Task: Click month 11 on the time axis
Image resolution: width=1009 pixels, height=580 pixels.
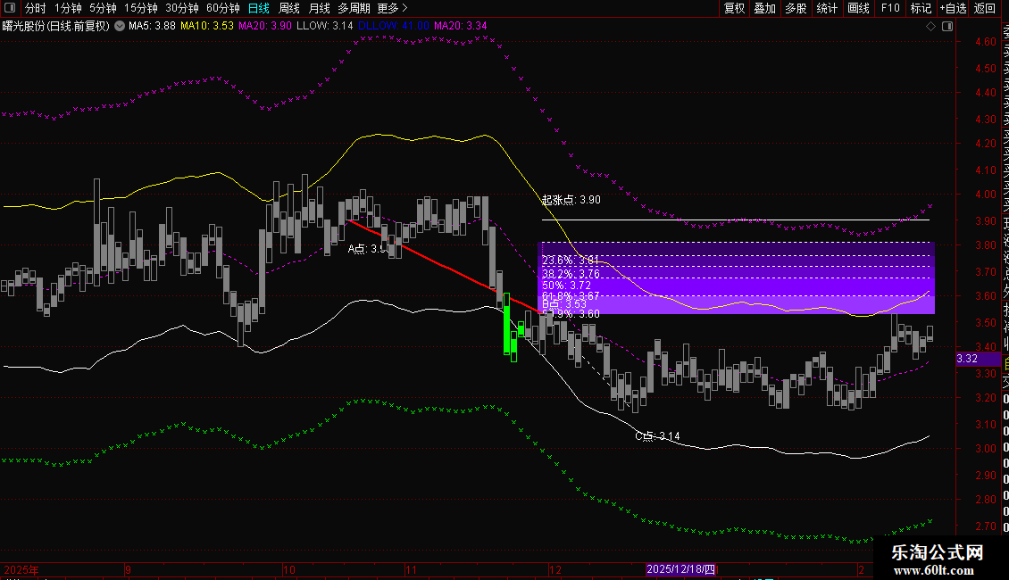Action: pos(412,569)
